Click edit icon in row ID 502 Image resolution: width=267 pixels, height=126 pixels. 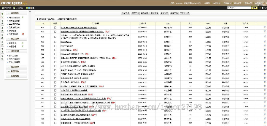[x=265, y=46]
